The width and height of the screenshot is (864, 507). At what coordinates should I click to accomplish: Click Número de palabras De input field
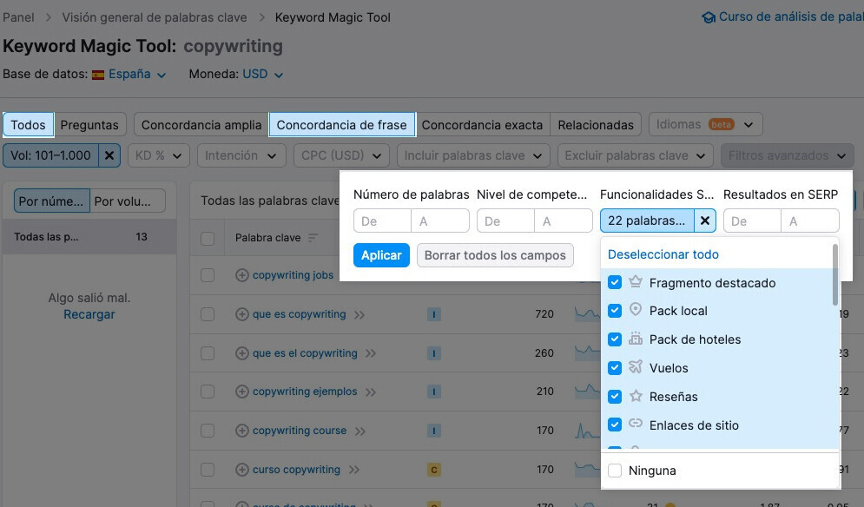coord(381,221)
